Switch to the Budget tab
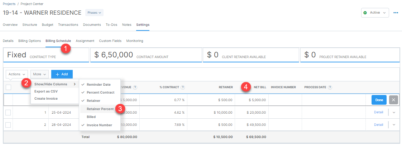402x147 pixels. [x=47, y=25]
